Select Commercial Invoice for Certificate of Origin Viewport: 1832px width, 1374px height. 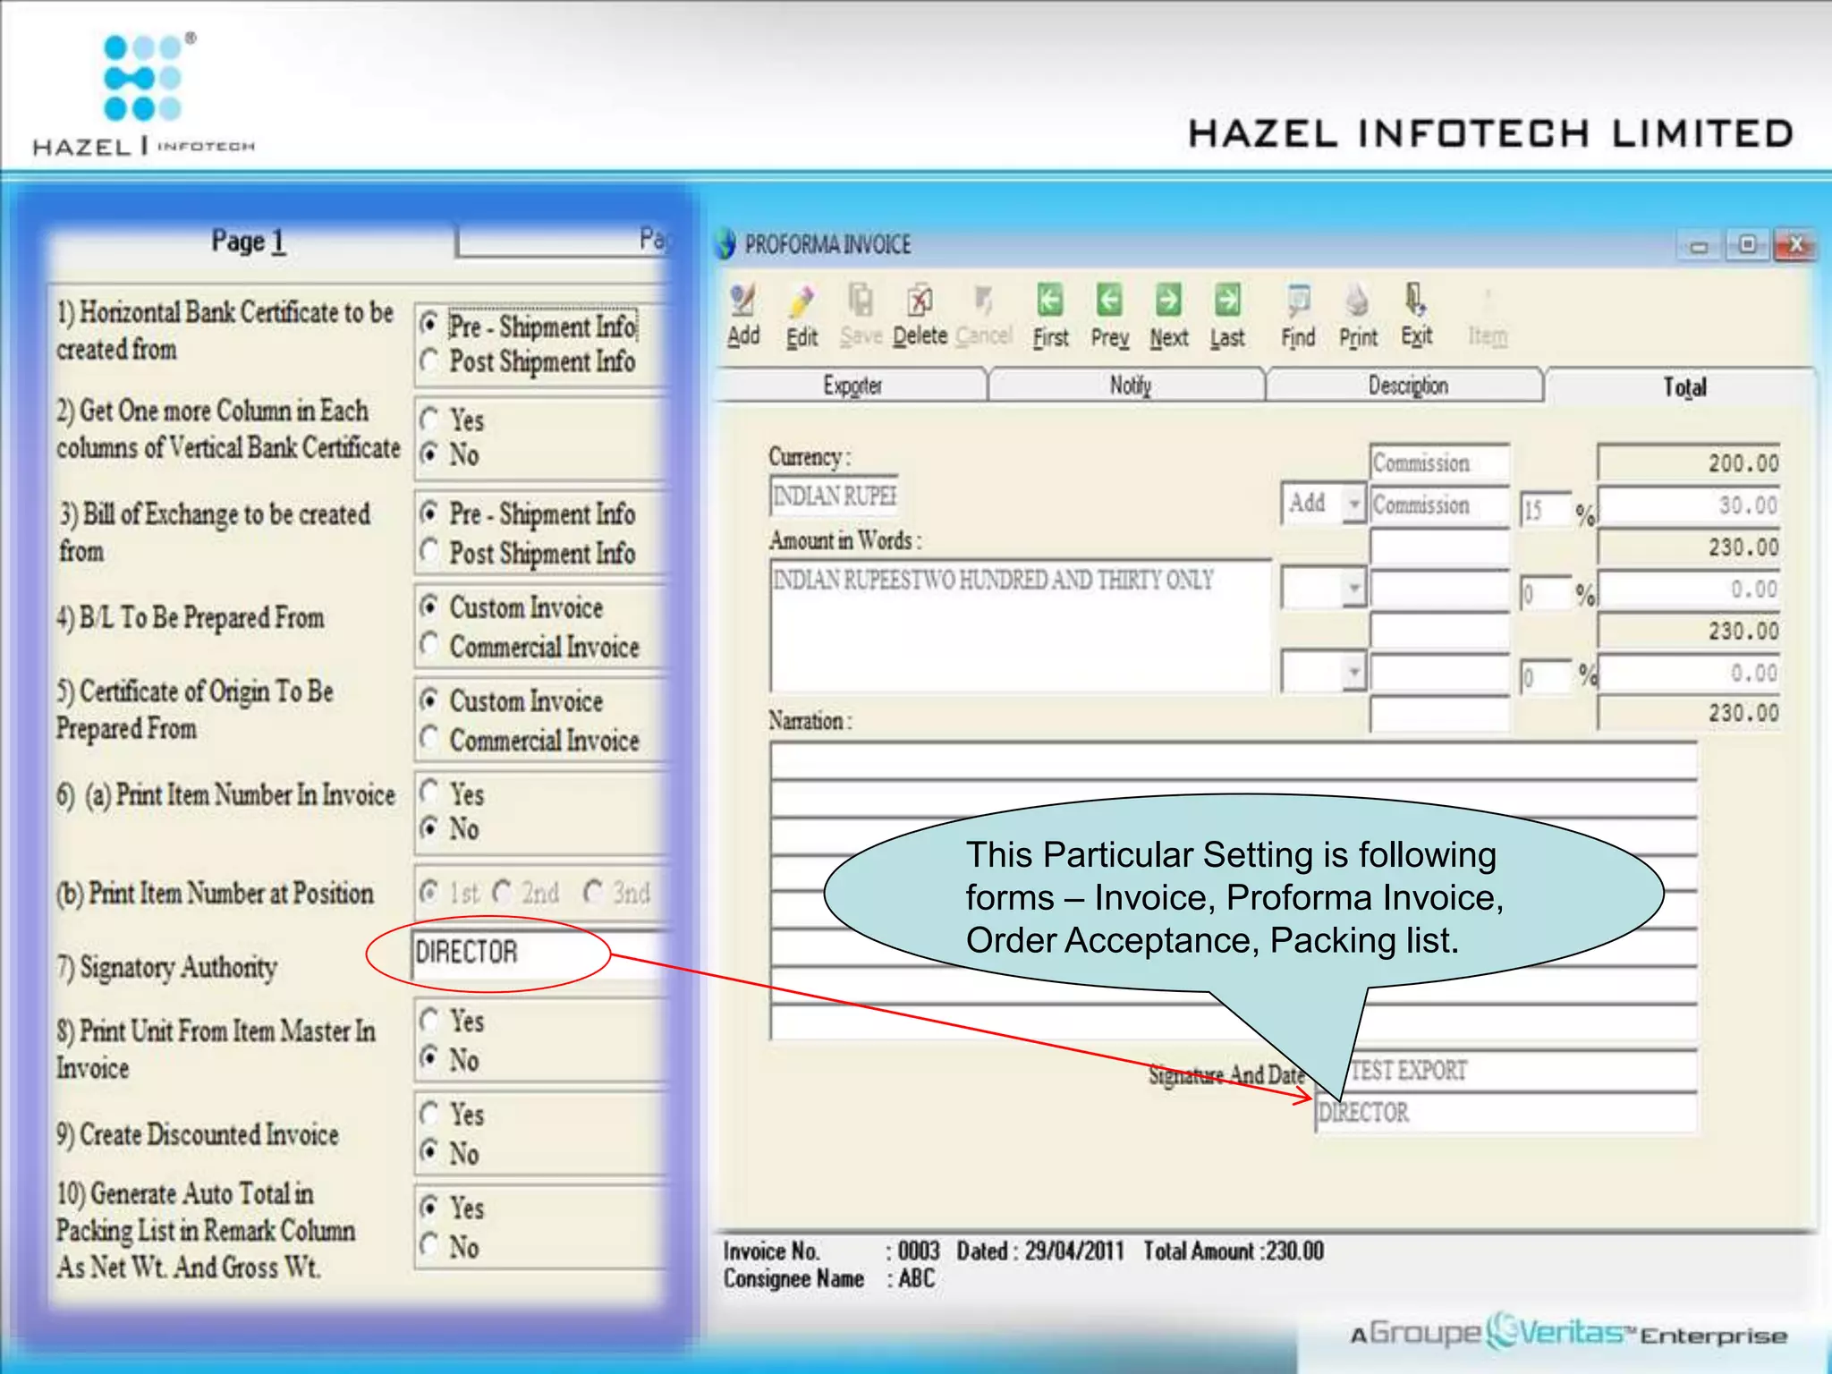[429, 739]
